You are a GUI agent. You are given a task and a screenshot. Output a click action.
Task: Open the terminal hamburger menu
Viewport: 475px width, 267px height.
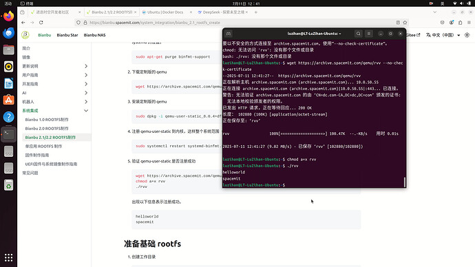coord(369,34)
